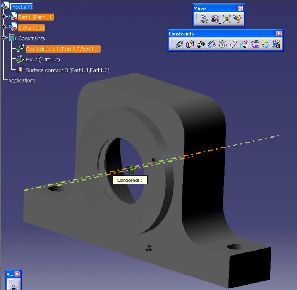Image resolution: width=297 pixels, height=290 pixels.
Task: Select the Contact Constraint tool
Action: [190, 44]
